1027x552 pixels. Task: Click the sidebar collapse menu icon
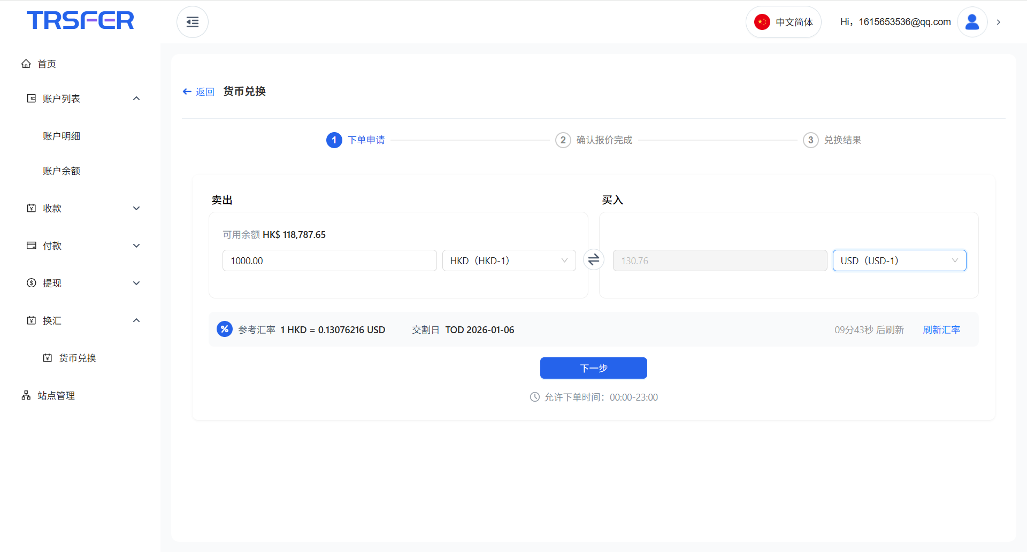[x=192, y=22]
